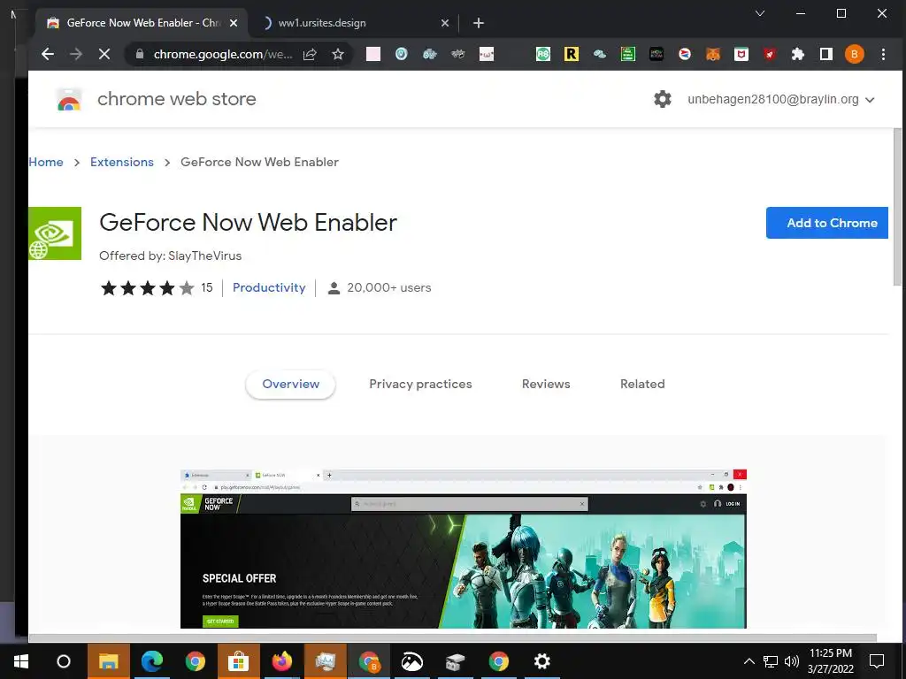Click the address bar URL
906x679 pixels.
tap(223, 54)
